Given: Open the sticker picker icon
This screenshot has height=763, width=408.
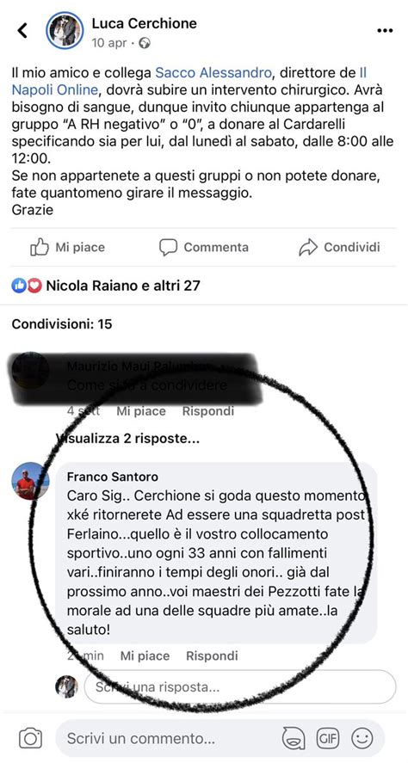Looking at the screenshot, I should pyautogui.click(x=294, y=739).
